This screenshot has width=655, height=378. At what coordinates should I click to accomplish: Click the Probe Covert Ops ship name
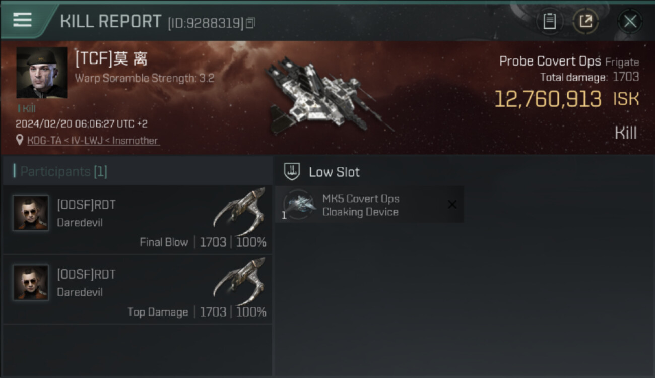point(550,61)
